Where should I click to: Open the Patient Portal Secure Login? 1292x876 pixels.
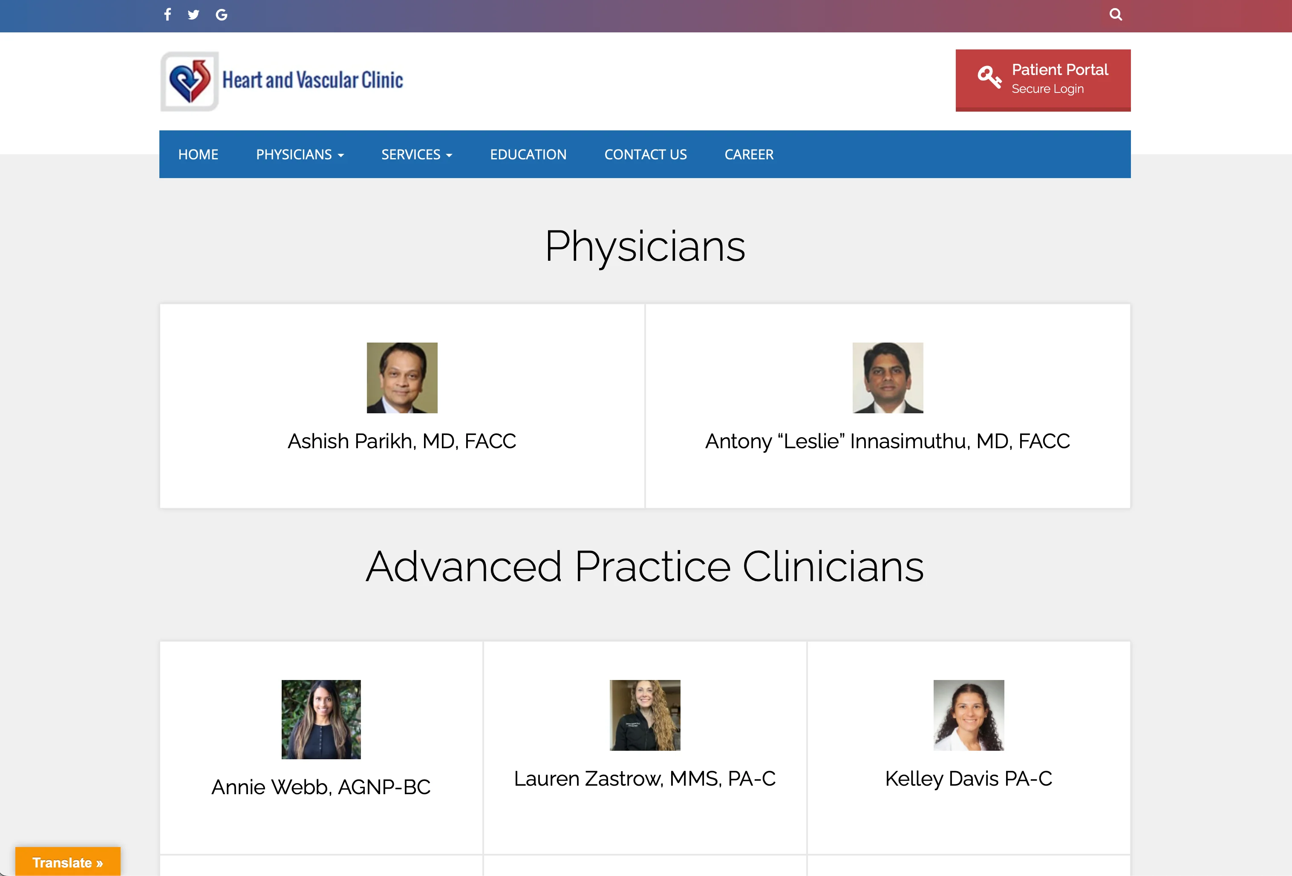(x=1042, y=81)
